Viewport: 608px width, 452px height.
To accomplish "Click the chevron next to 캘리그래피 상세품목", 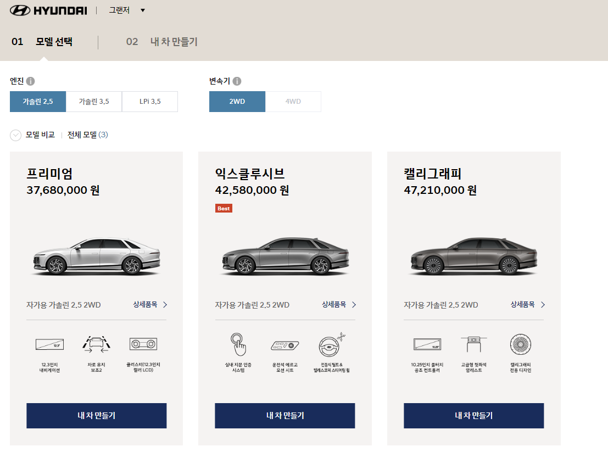I will tap(543, 305).
